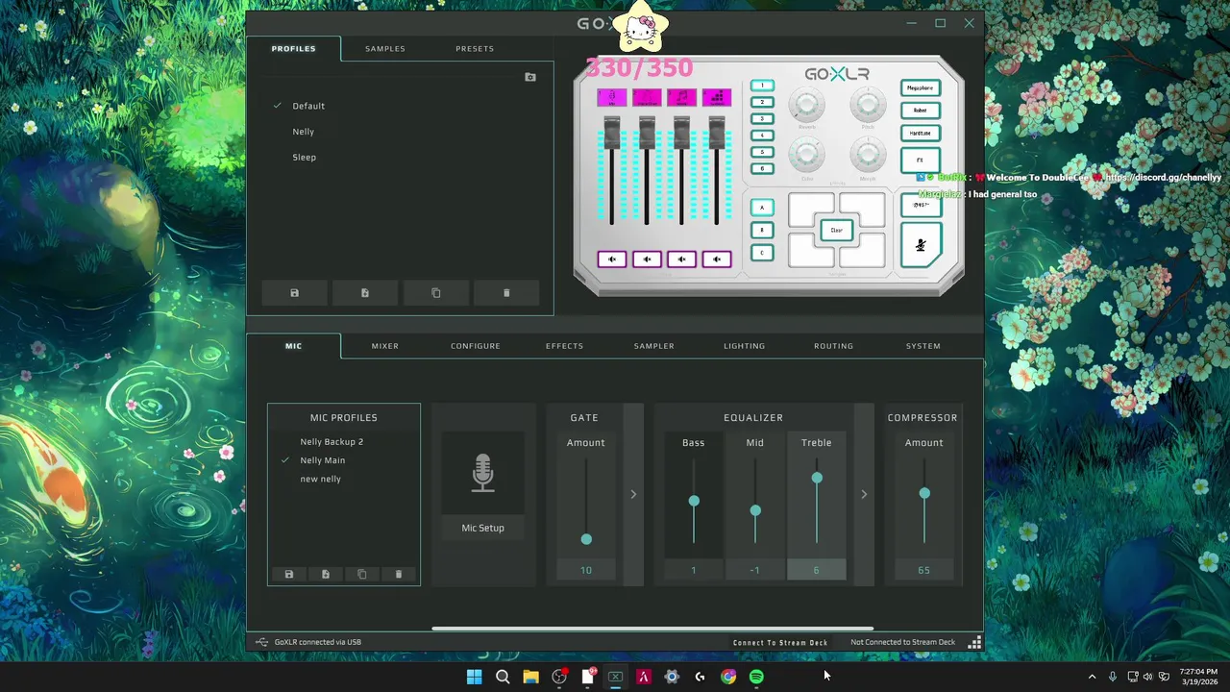Show hidden system tray icons chevron
Viewport: 1230px width, 692px height.
(1092, 677)
